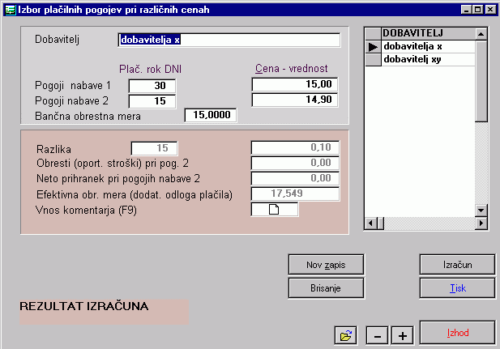This screenshot has height=349, width=500.
Task: Edit Pogoji nabave 2 payment days field
Action: (152, 101)
